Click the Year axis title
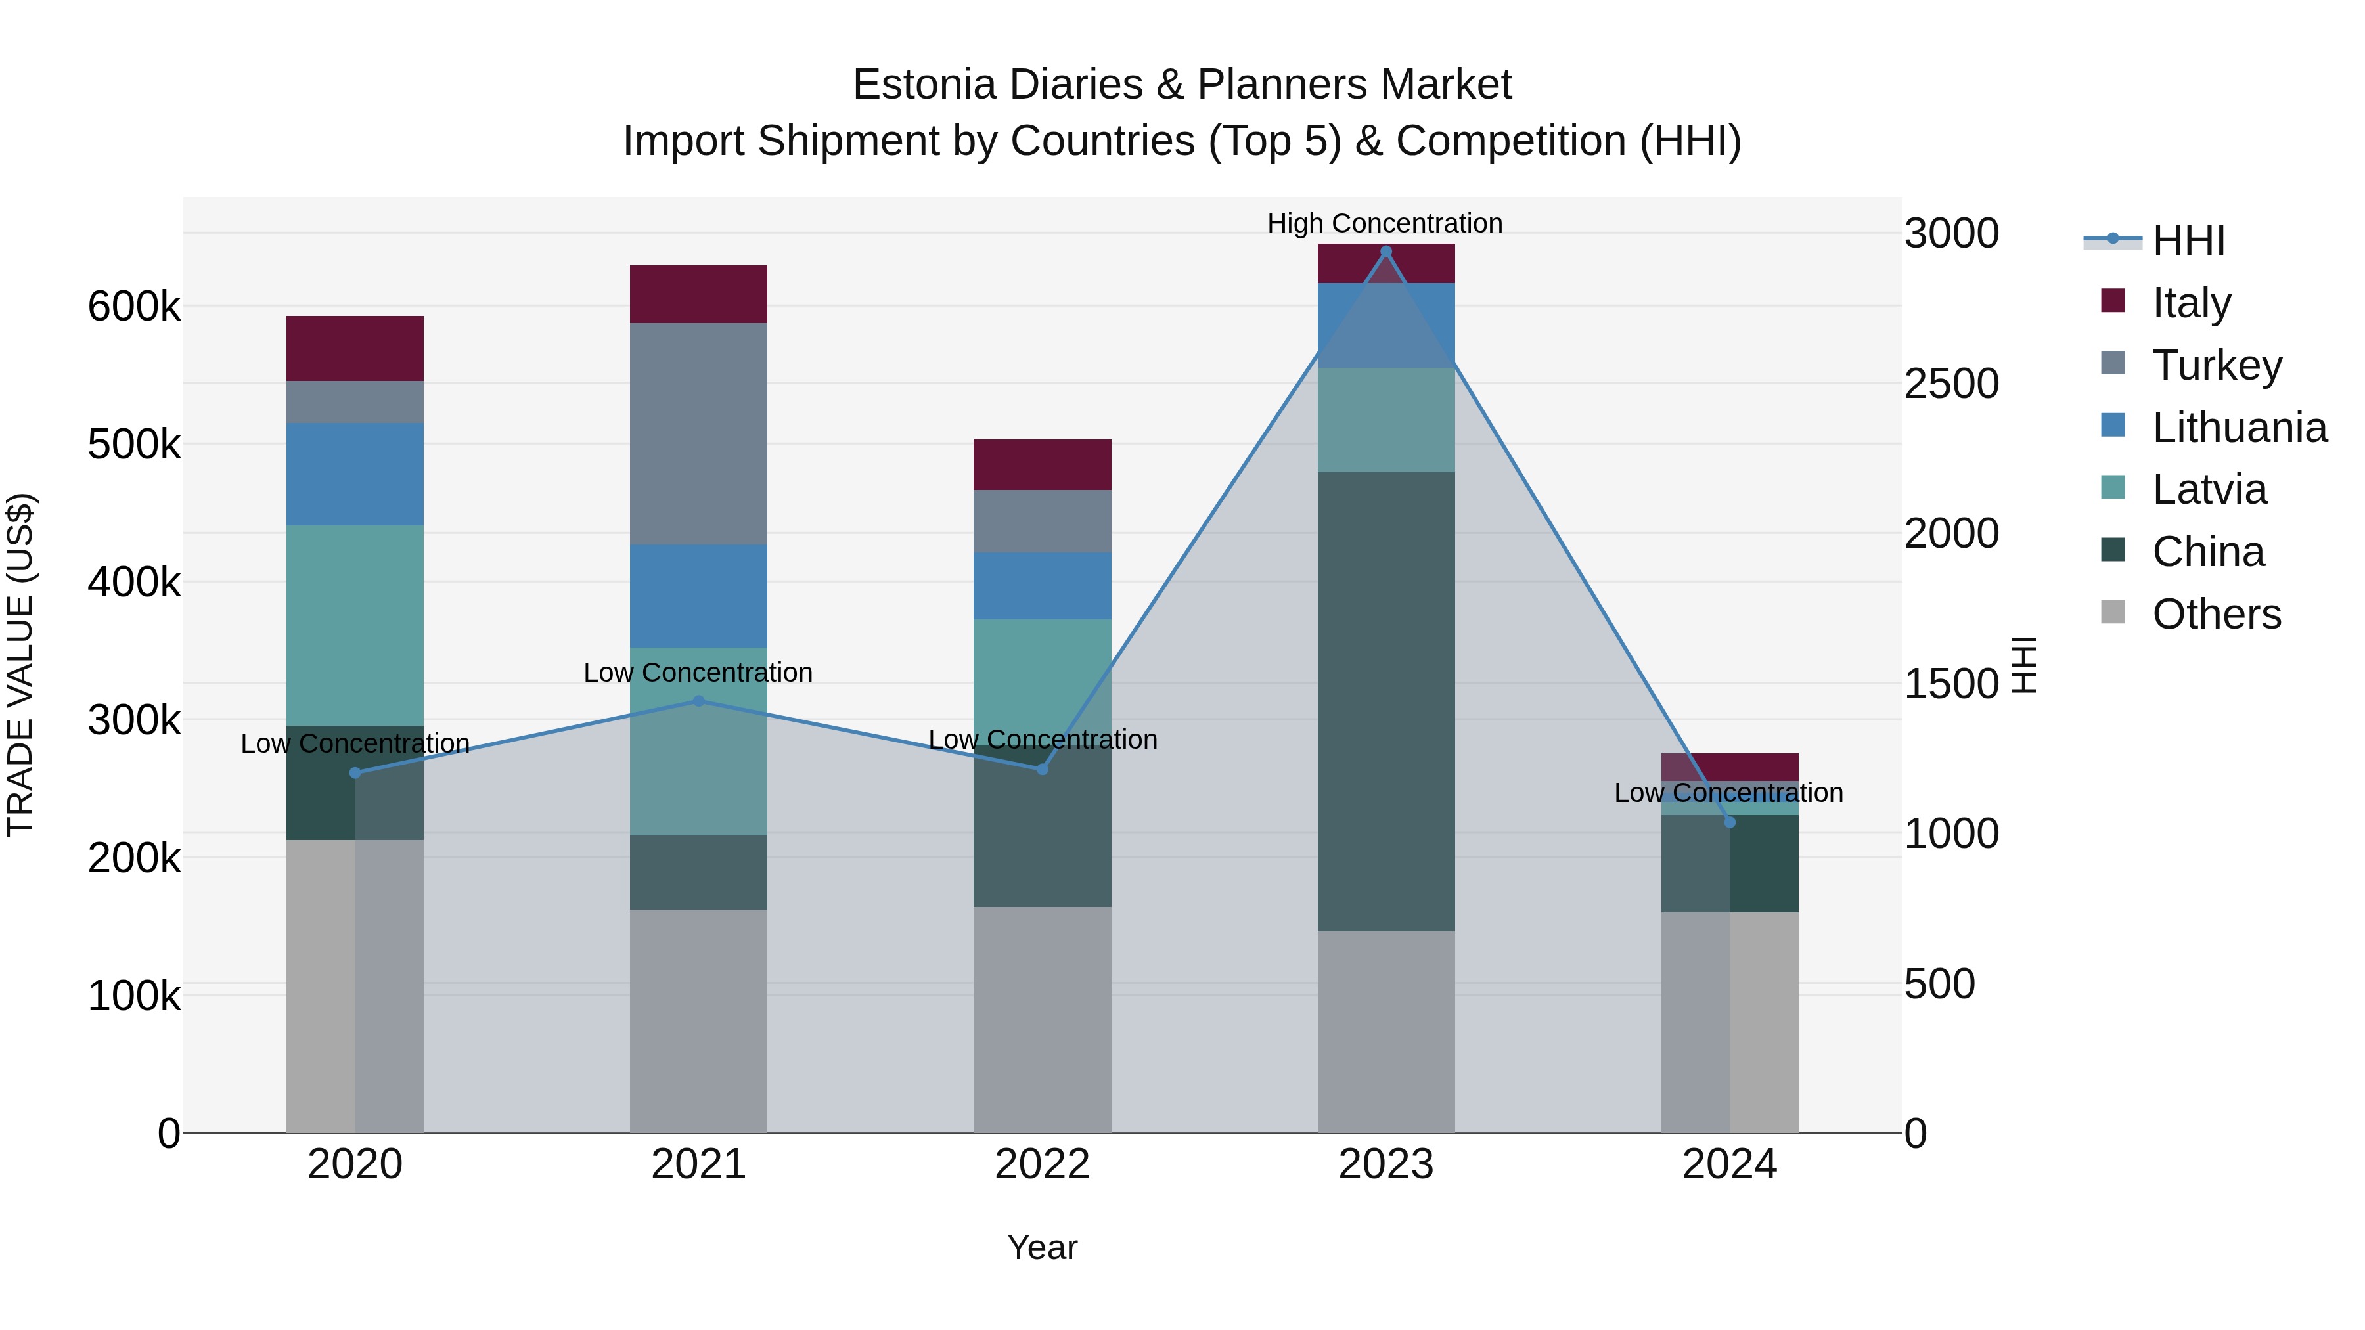 click(1042, 1247)
